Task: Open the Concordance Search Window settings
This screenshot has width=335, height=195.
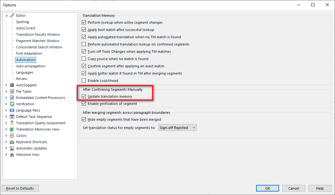Action: point(39,47)
